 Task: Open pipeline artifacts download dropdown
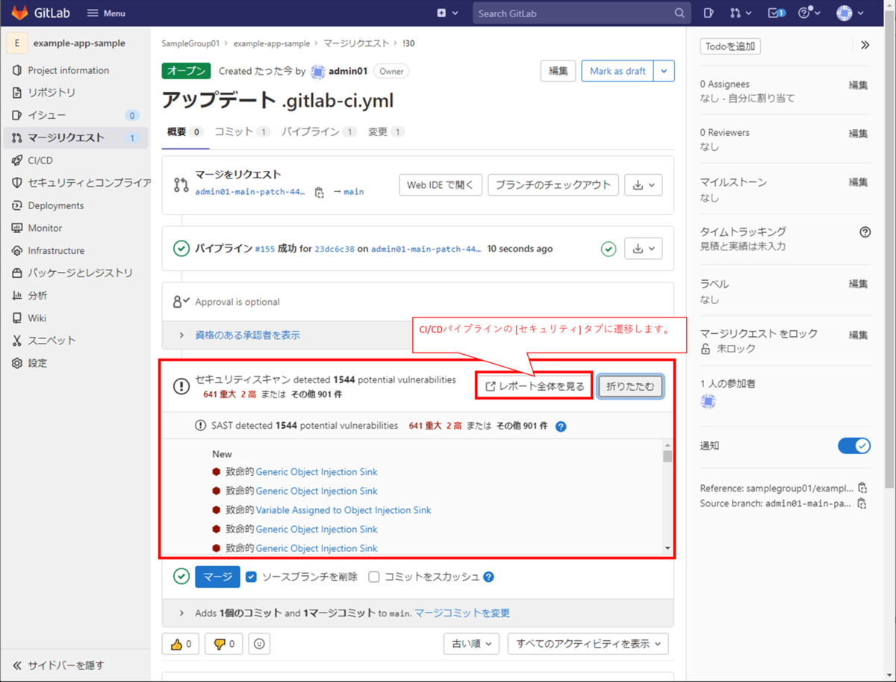pos(643,249)
